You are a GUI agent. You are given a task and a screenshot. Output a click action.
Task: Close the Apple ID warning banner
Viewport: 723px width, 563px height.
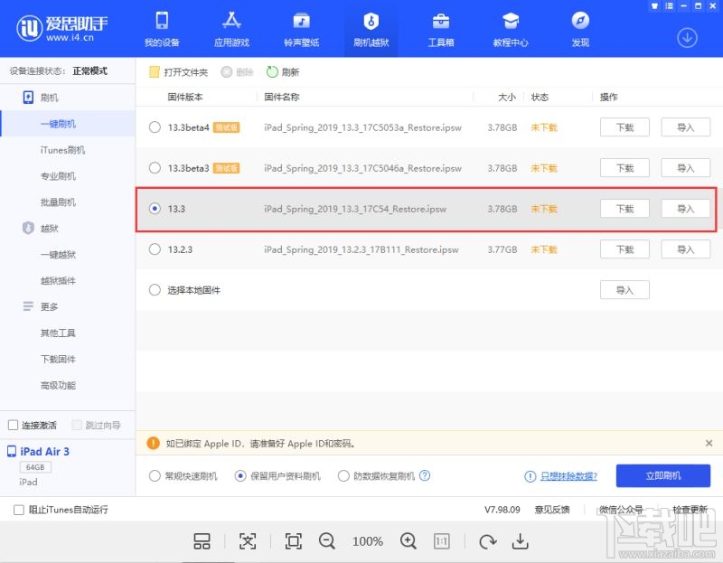tap(709, 443)
